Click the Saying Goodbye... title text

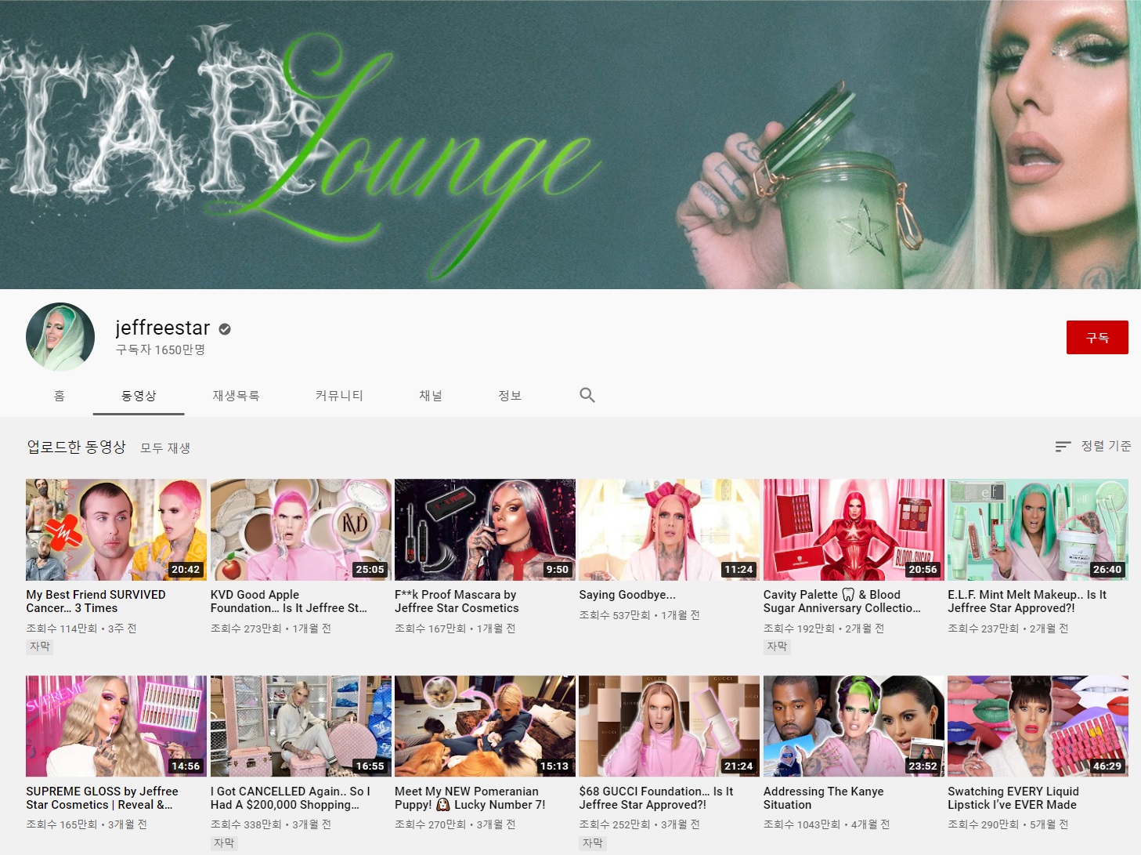pos(626,595)
